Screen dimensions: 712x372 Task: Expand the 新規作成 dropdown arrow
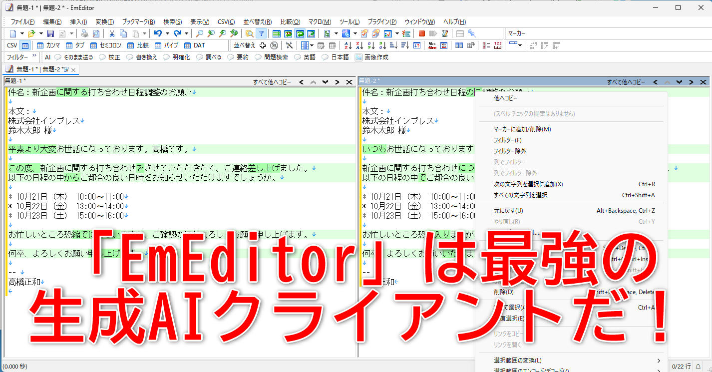(x=22, y=33)
